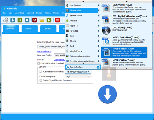
Task: Open the Edit menu
Action: (10, 13)
